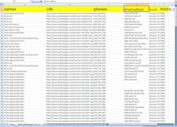This screenshot has height=127, width=177.
Task: Select column C header
Action: tap(109, 5)
